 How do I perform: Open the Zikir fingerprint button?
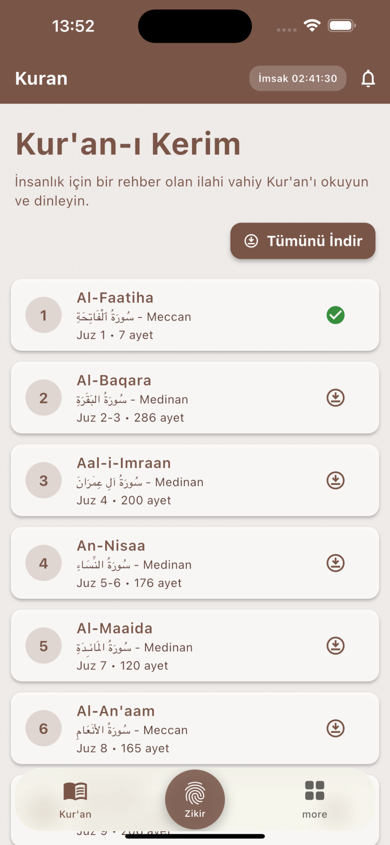point(195,799)
